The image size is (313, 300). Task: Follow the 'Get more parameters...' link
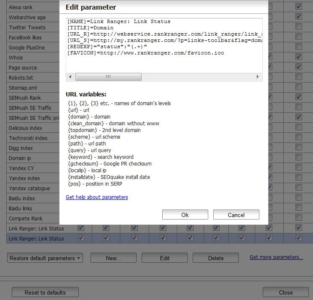tap(276, 257)
